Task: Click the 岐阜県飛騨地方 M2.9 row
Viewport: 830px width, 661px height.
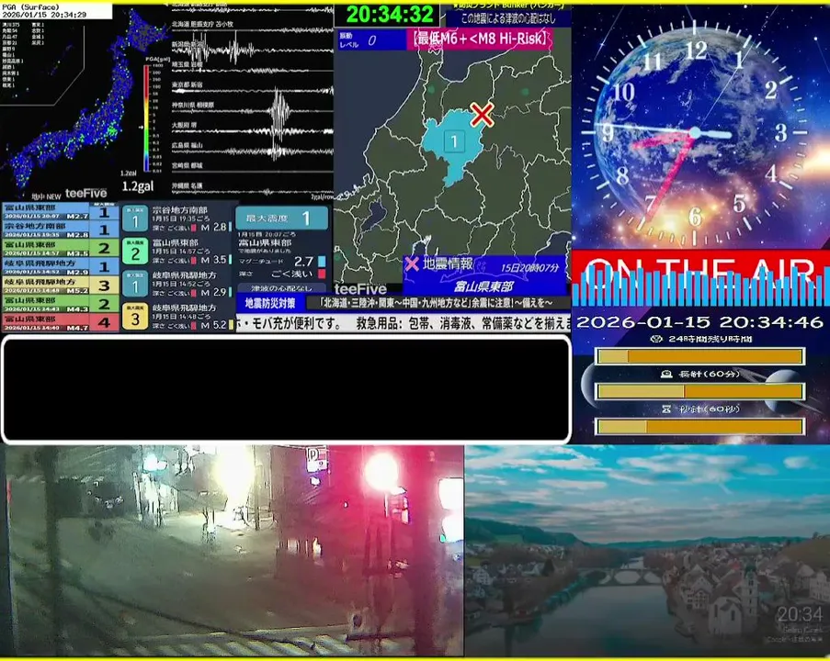Action: click(60, 266)
